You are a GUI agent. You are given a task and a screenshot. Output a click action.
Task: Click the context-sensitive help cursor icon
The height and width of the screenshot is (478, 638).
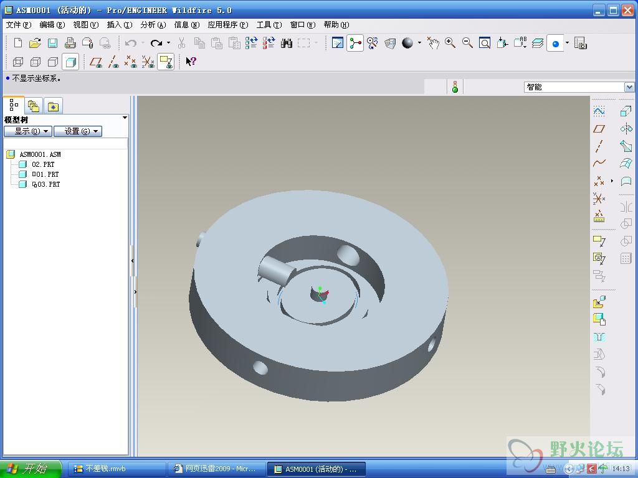191,62
